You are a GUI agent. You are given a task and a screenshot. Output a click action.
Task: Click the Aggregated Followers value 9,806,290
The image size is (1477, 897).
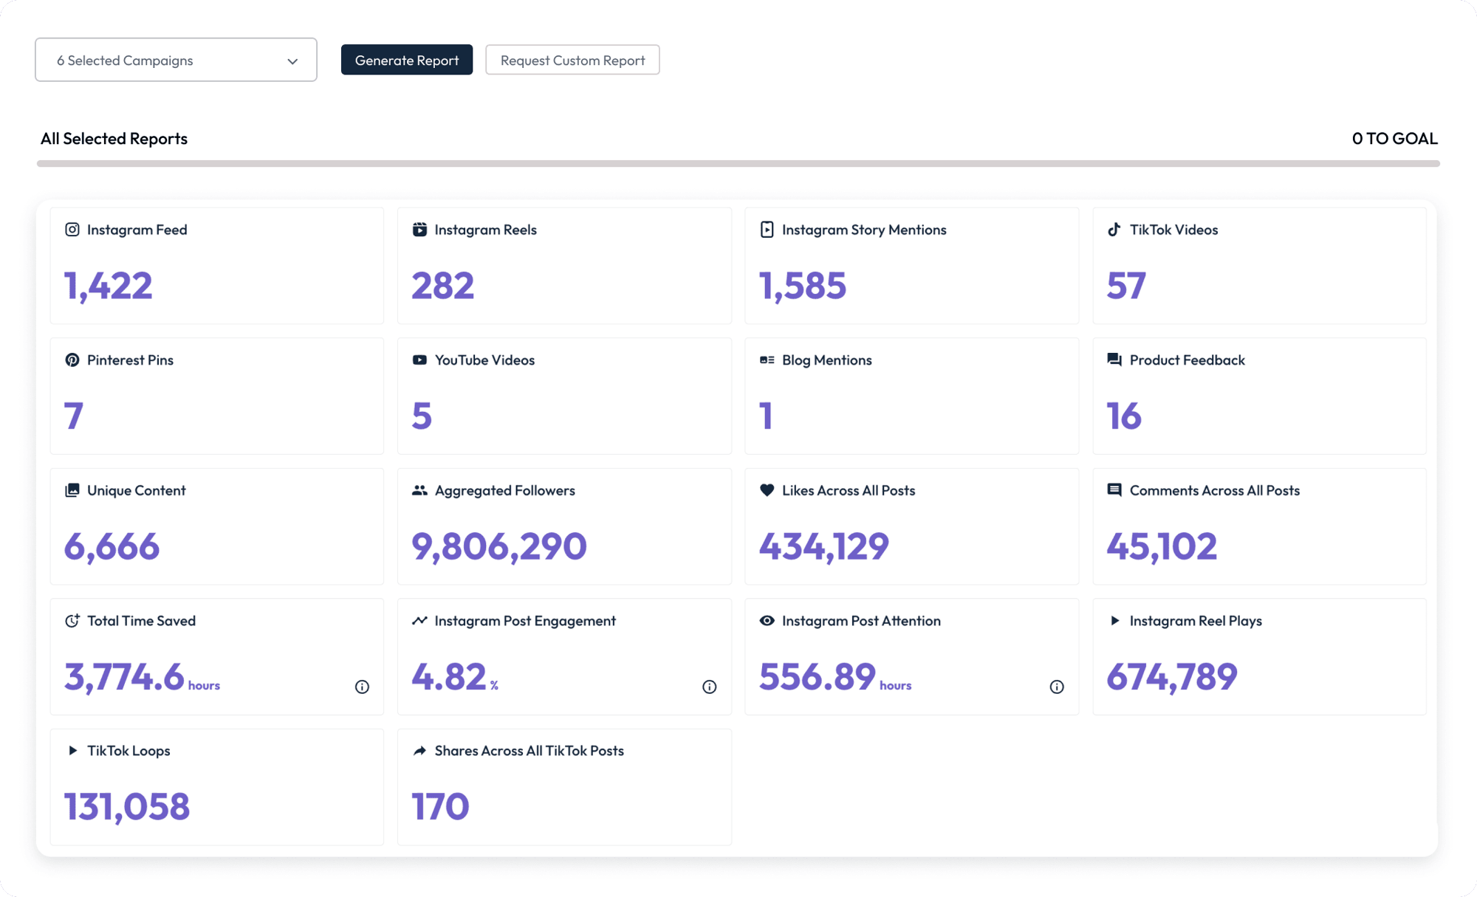point(499,546)
